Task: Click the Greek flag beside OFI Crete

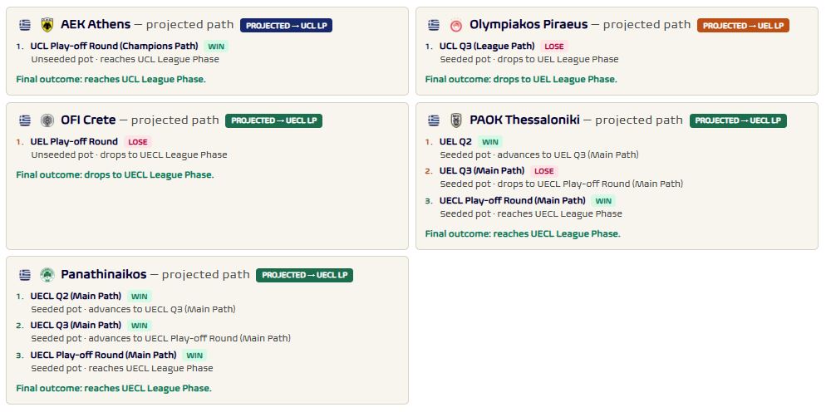Action: point(25,120)
